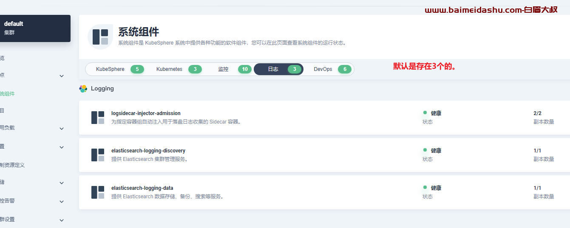
Task: Click the 系统组件 page title
Action: coord(139,32)
